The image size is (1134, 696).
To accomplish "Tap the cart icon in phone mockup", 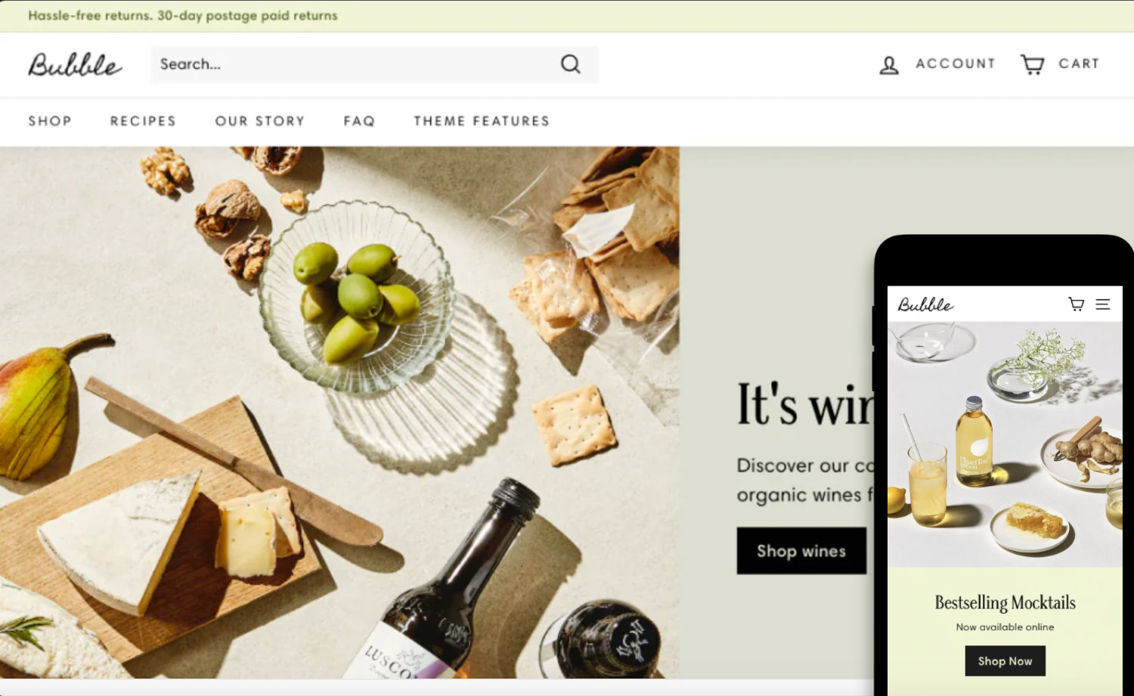I will [1076, 304].
